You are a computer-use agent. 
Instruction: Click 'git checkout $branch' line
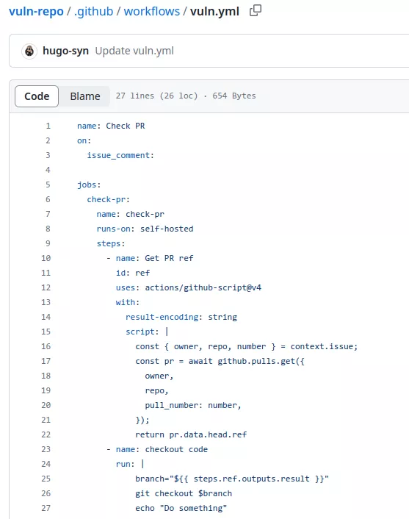184,493
